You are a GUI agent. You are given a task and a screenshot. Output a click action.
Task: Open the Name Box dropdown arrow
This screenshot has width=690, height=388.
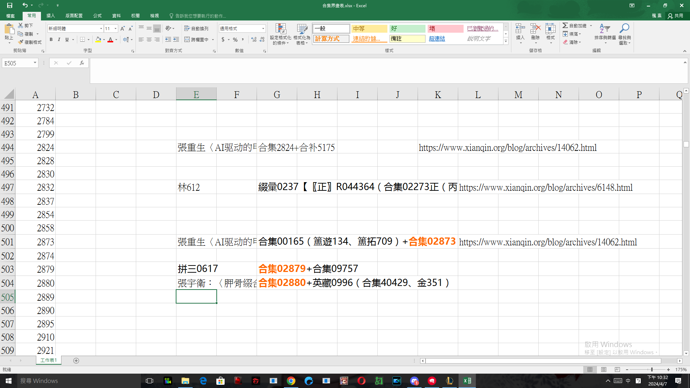[35, 63]
